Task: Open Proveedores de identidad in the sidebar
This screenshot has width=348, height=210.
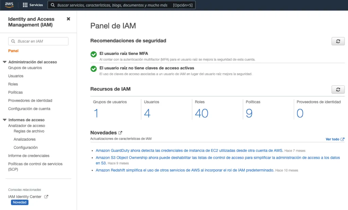Action: click(30, 101)
